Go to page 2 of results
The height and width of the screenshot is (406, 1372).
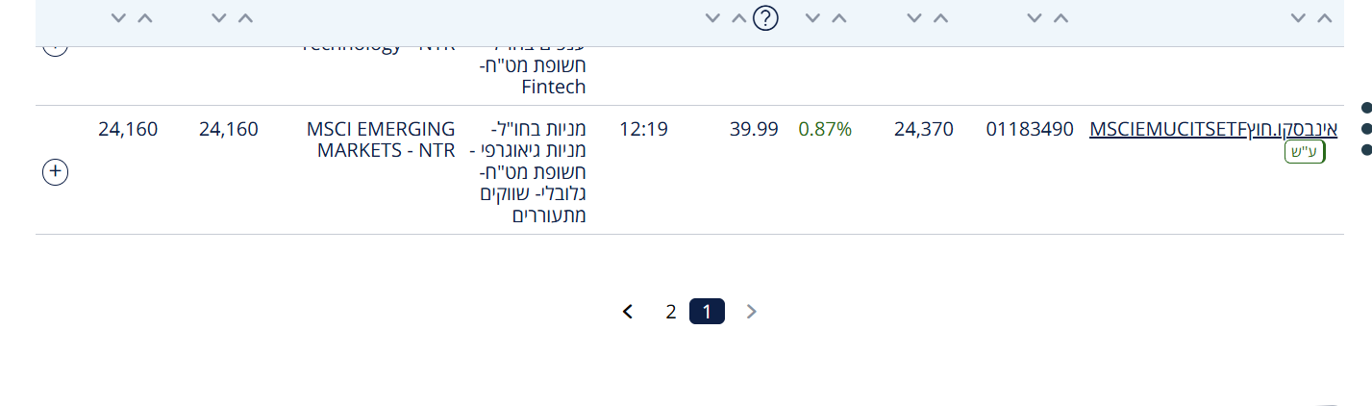coord(671,312)
